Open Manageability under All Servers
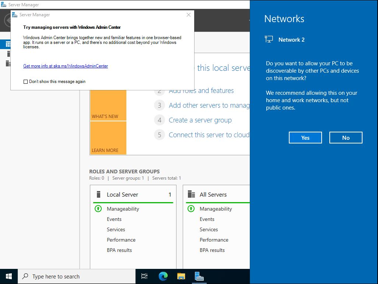This screenshot has height=284, width=378. point(216,209)
